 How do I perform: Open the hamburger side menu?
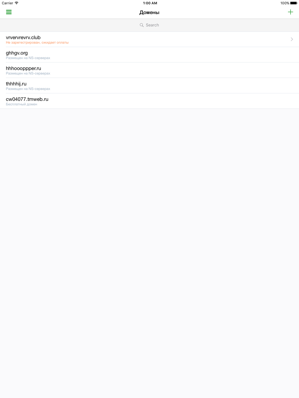(9, 12)
